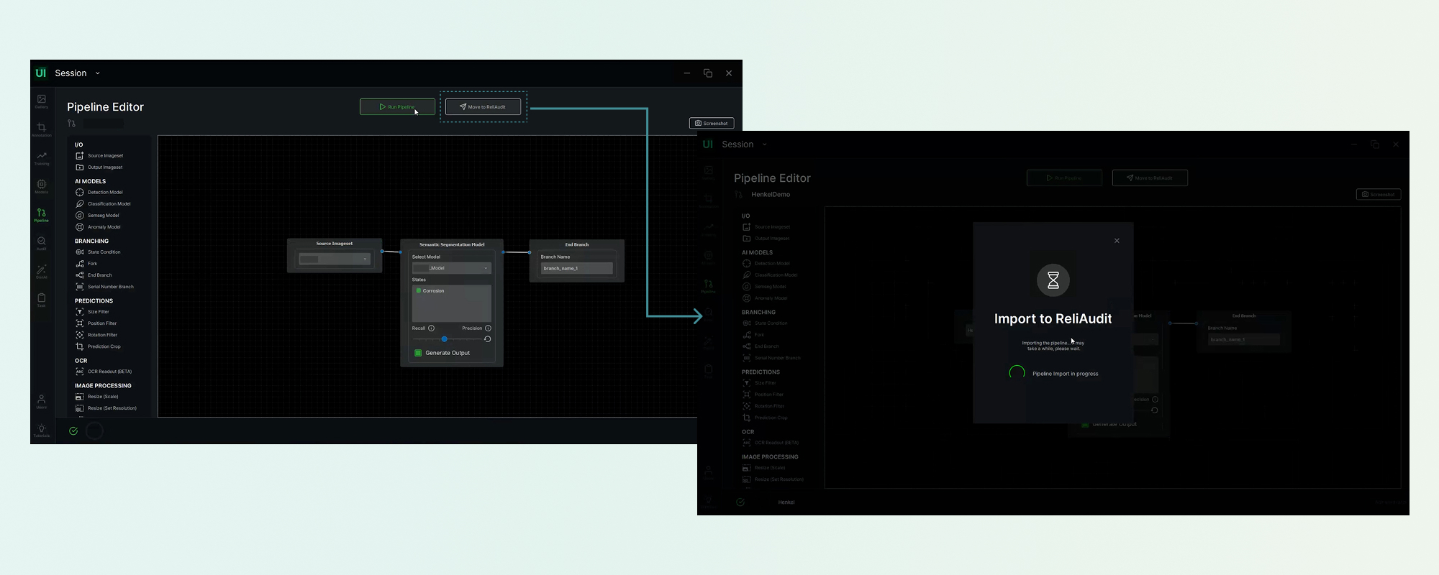Open GenAI in the left window sidebar
The height and width of the screenshot is (575, 1439).
point(42,272)
